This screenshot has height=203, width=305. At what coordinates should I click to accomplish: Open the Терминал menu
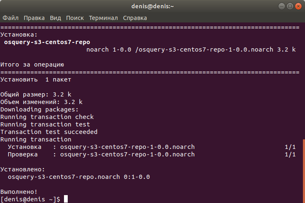coord(103,18)
